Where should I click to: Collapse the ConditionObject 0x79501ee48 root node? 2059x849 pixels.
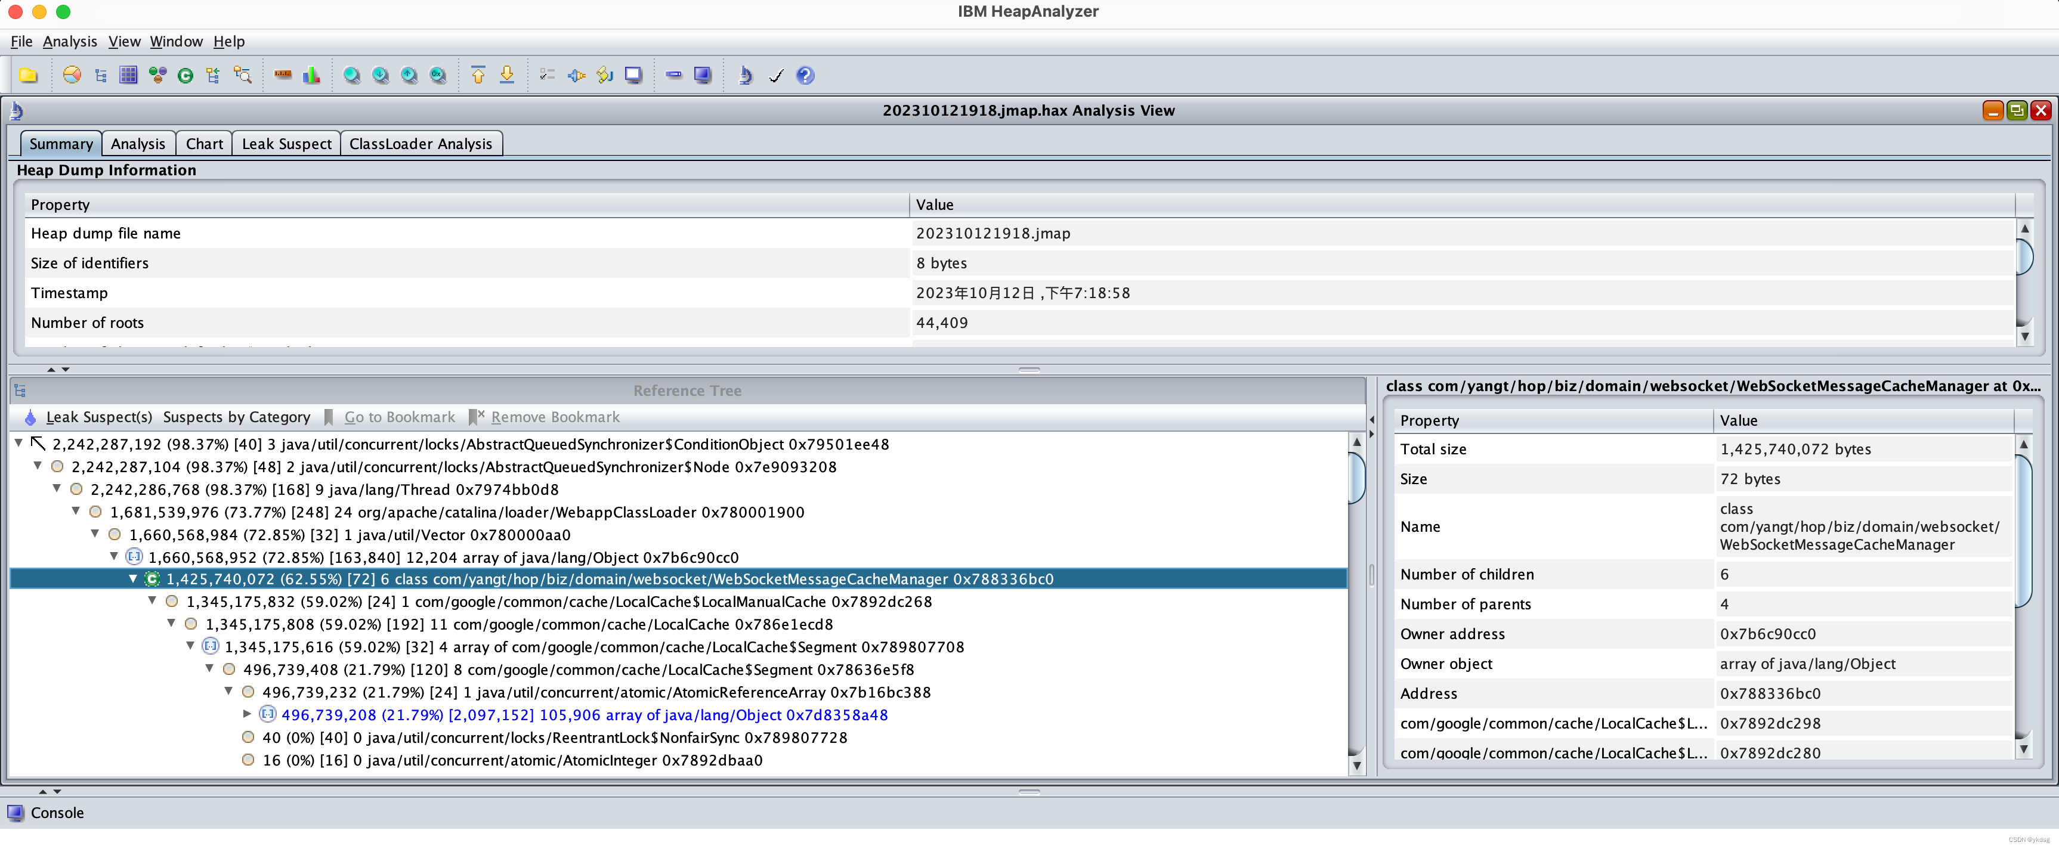[18, 442]
